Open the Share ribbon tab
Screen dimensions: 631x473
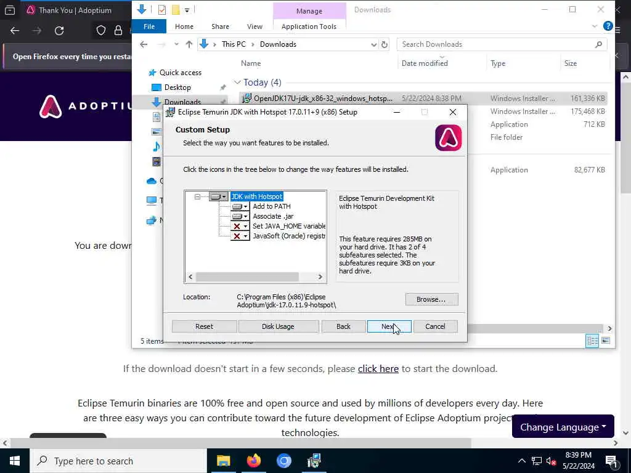pyautogui.click(x=220, y=26)
